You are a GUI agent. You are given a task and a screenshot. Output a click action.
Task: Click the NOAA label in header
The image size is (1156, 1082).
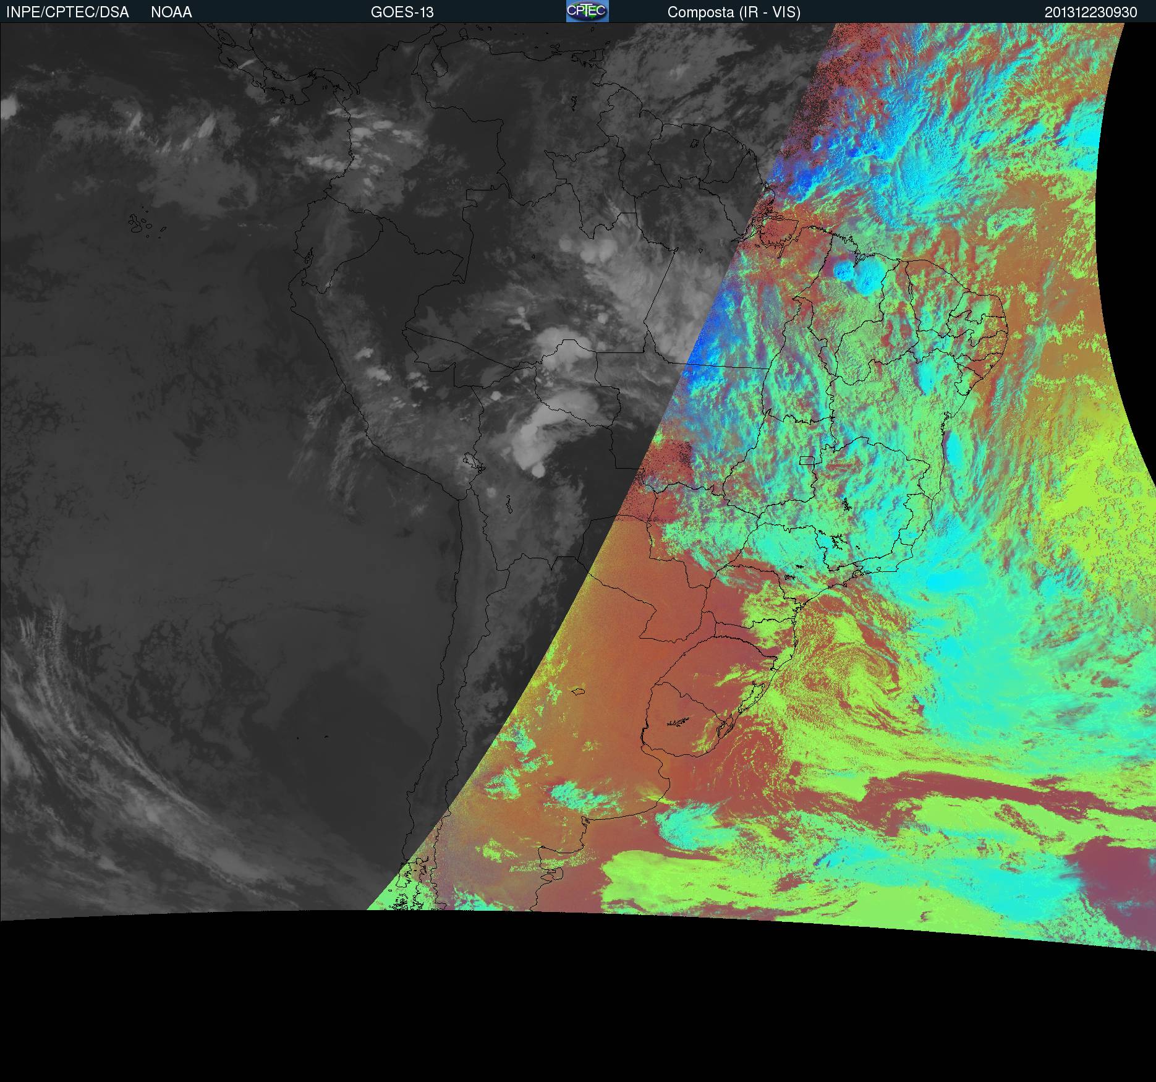[171, 12]
